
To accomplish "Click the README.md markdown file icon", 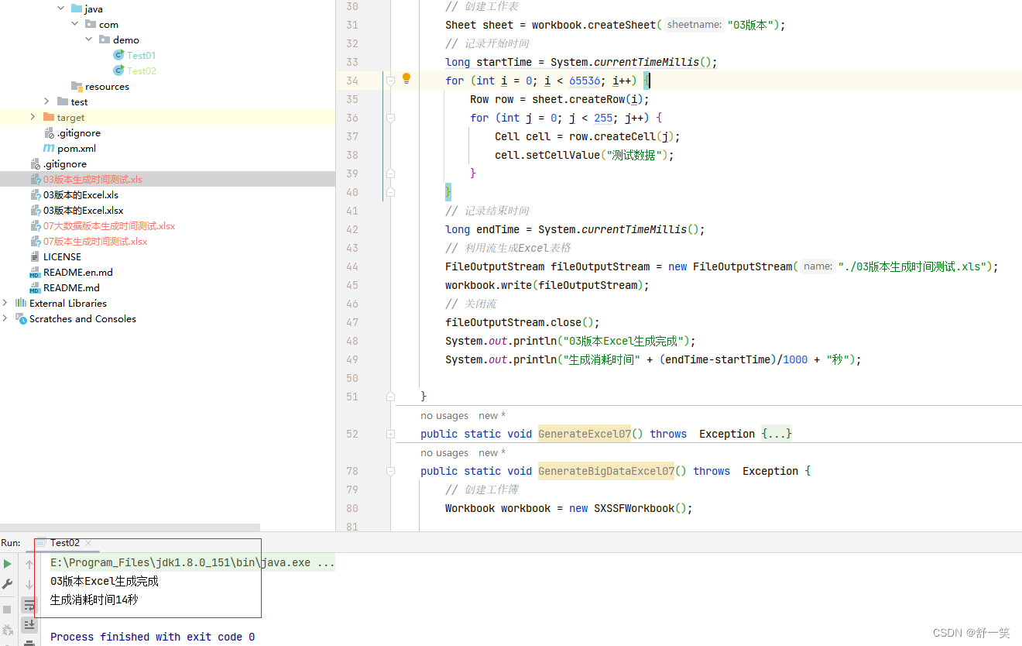I will pos(35,287).
